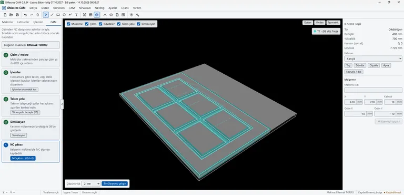Undo the last action
The width and height of the screenshot is (404, 195).
pyautogui.click(x=25, y=15)
